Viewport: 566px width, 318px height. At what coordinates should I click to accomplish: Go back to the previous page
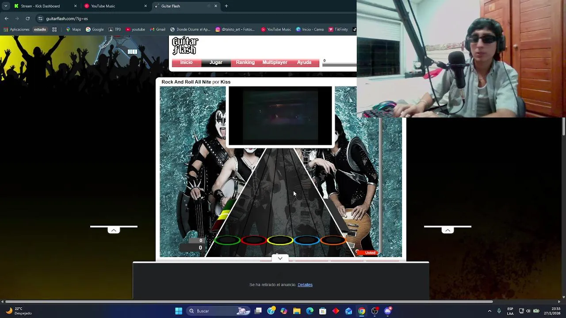7,19
